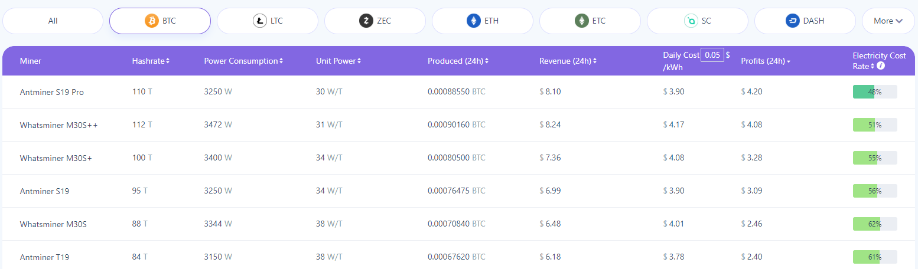Screen dimensions: 918x269
Task: Sort by Profits (24h) column
Action: click(766, 61)
